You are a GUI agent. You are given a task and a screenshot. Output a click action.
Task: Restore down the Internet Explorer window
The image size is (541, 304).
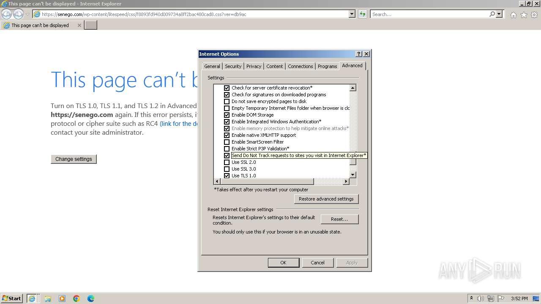coord(529,3)
